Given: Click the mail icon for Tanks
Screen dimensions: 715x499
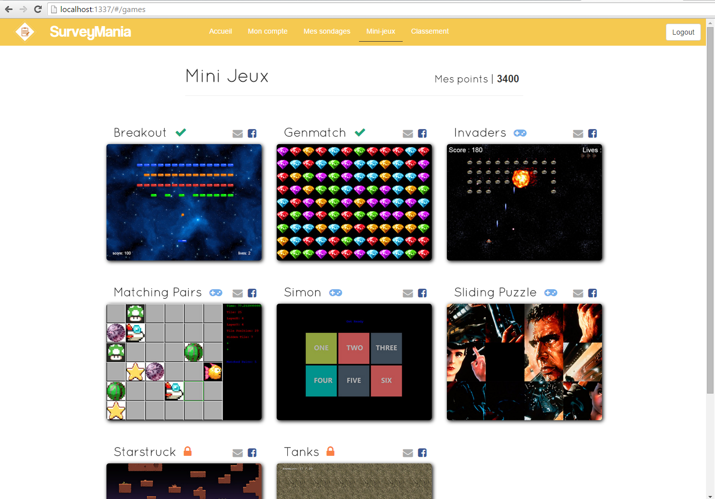Looking at the screenshot, I should (x=408, y=453).
